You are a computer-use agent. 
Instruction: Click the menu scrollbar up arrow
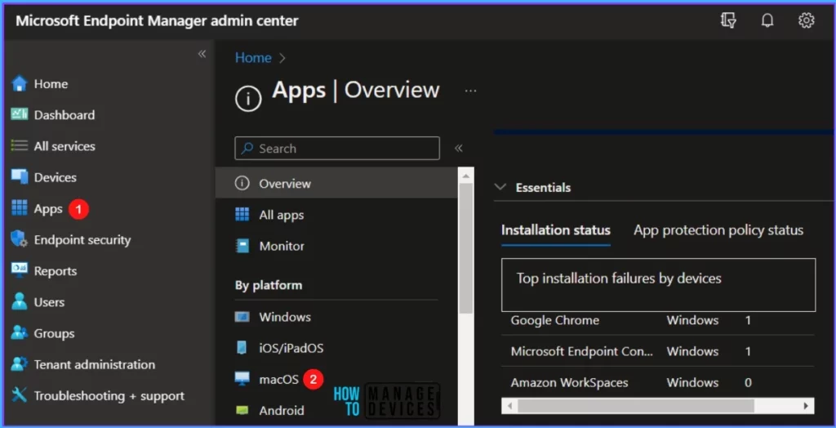[x=465, y=176]
